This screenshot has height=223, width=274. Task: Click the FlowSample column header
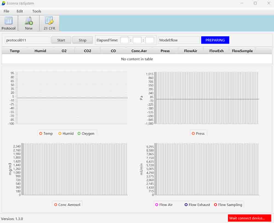242,51
